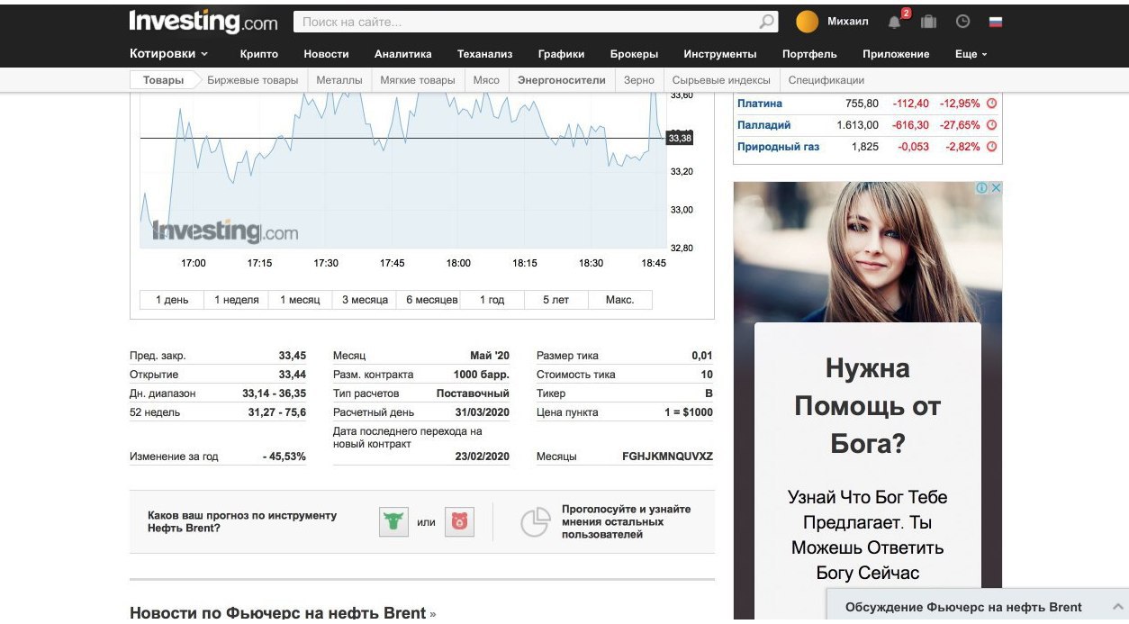Viewport: 1129px width, 624px height.
Task: Click the Разм. контракта value 1000 барр.
Action: [482, 375]
